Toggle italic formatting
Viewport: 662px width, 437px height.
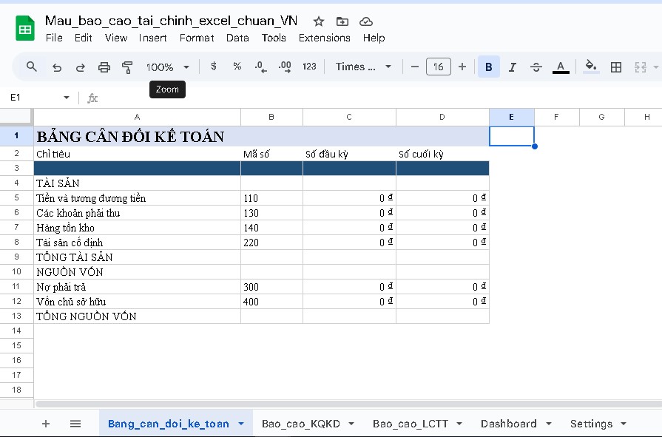click(512, 67)
